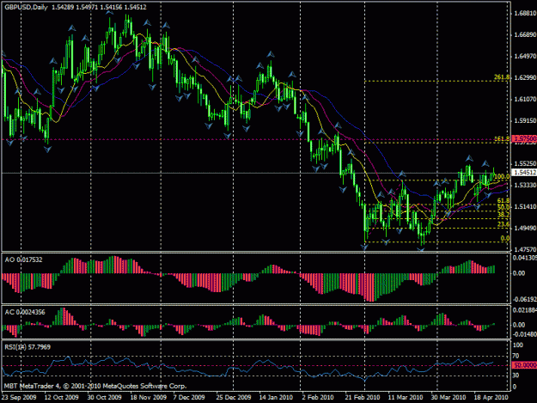This screenshot has width=537, height=403.
Task: Select the 0.021884 AC scale value
Action: tap(525, 310)
